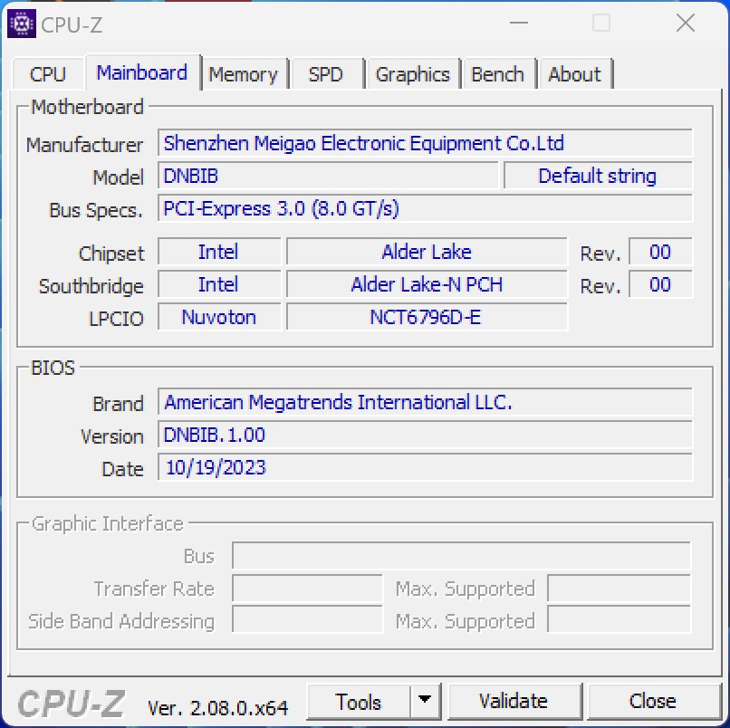Click the American Megatrends BIOS brand field
The height and width of the screenshot is (728, 730).
point(425,402)
